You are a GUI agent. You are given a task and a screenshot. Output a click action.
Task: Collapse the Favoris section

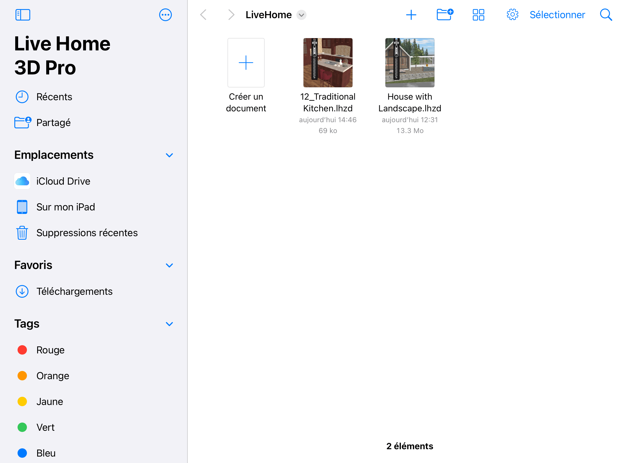point(169,265)
